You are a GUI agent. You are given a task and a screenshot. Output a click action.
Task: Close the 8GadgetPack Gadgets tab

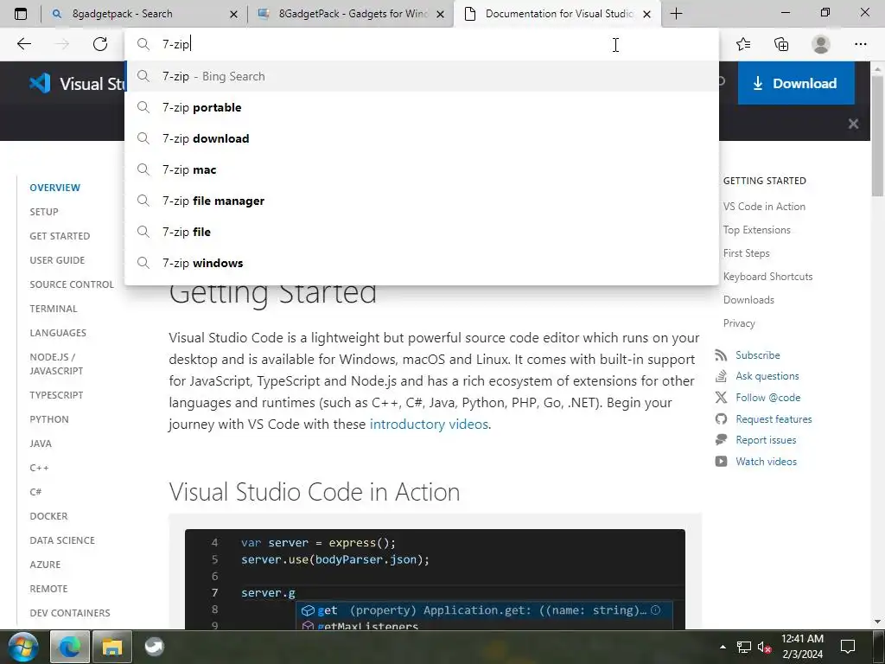click(x=441, y=14)
